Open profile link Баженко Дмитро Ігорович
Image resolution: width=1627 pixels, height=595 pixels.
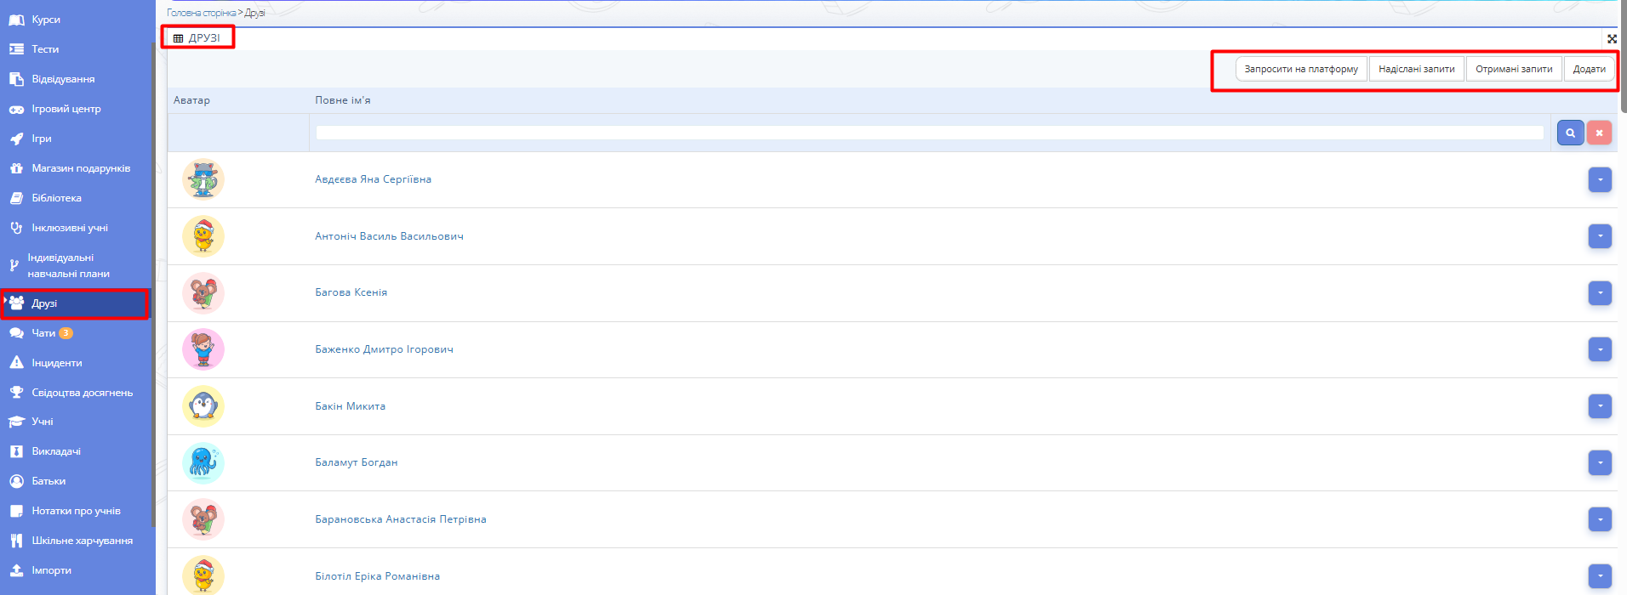pyautogui.click(x=384, y=349)
